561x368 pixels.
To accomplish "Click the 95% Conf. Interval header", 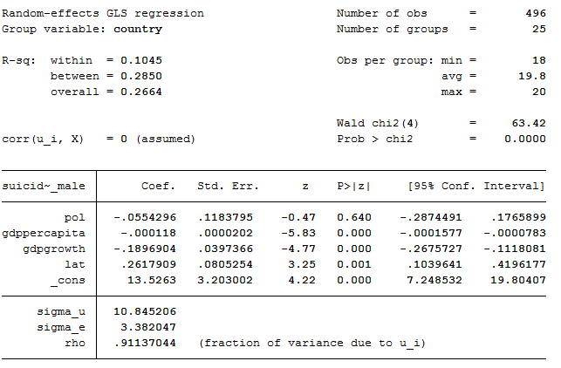I will pos(476,186).
